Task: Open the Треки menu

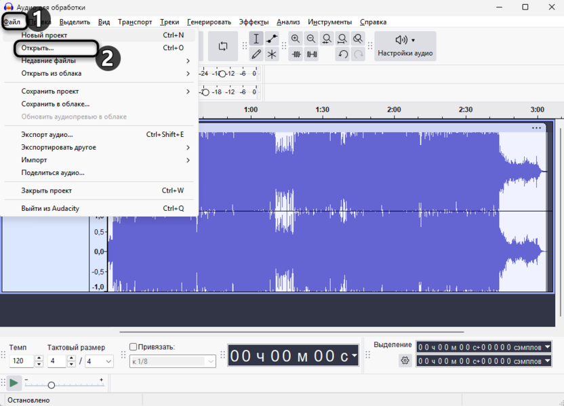Action: tap(169, 22)
